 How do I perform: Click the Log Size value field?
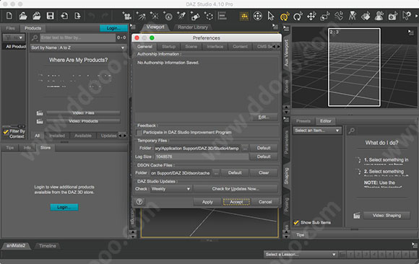[x=202, y=157]
